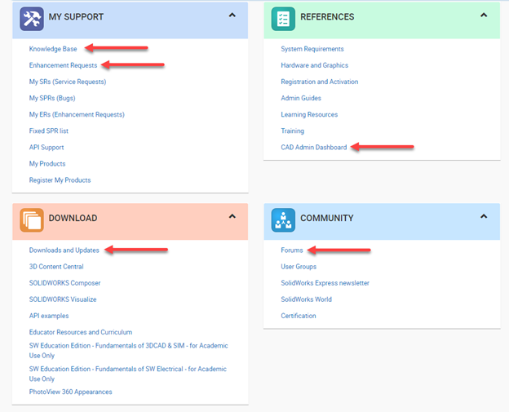Open the Forums link
Viewport: 509px width, 412px height.
[x=292, y=250]
